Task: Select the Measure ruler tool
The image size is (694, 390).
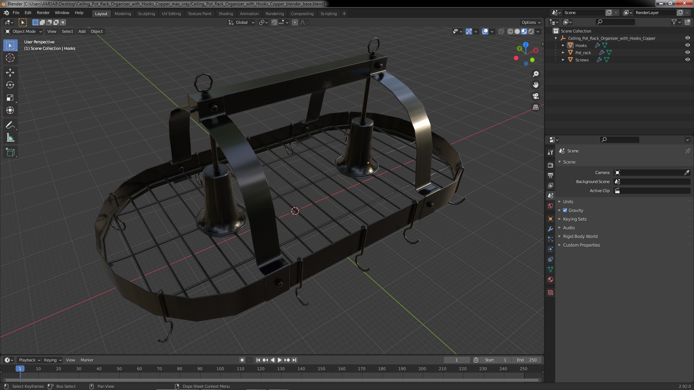Action: pos(10,138)
